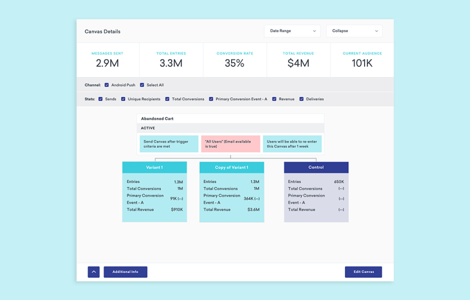Click the Control variant card

click(316, 192)
